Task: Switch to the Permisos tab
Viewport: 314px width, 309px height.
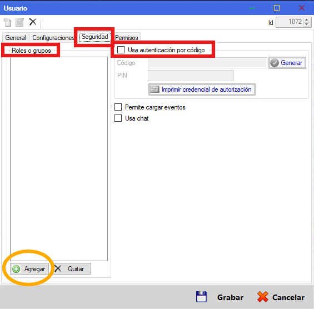Action: 127,38
